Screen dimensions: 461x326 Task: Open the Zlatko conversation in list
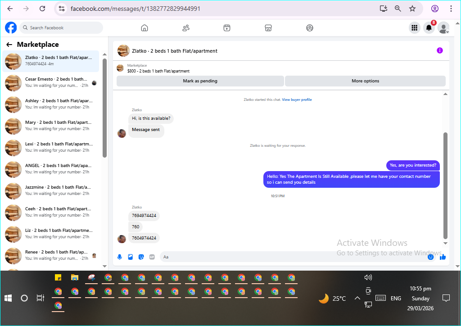[x=50, y=61]
